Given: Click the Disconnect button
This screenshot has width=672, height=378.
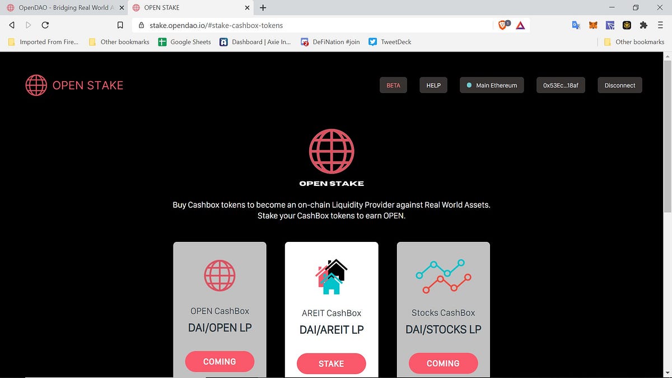Looking at the screenshot, I should 619,85.
